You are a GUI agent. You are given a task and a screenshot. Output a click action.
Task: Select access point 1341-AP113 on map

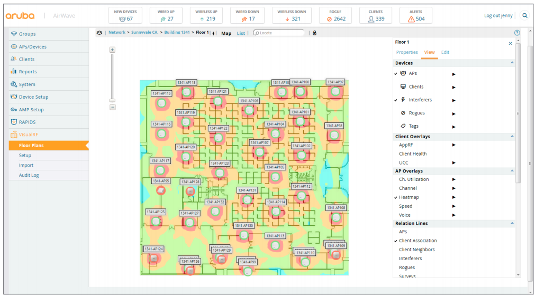(276, 245)
